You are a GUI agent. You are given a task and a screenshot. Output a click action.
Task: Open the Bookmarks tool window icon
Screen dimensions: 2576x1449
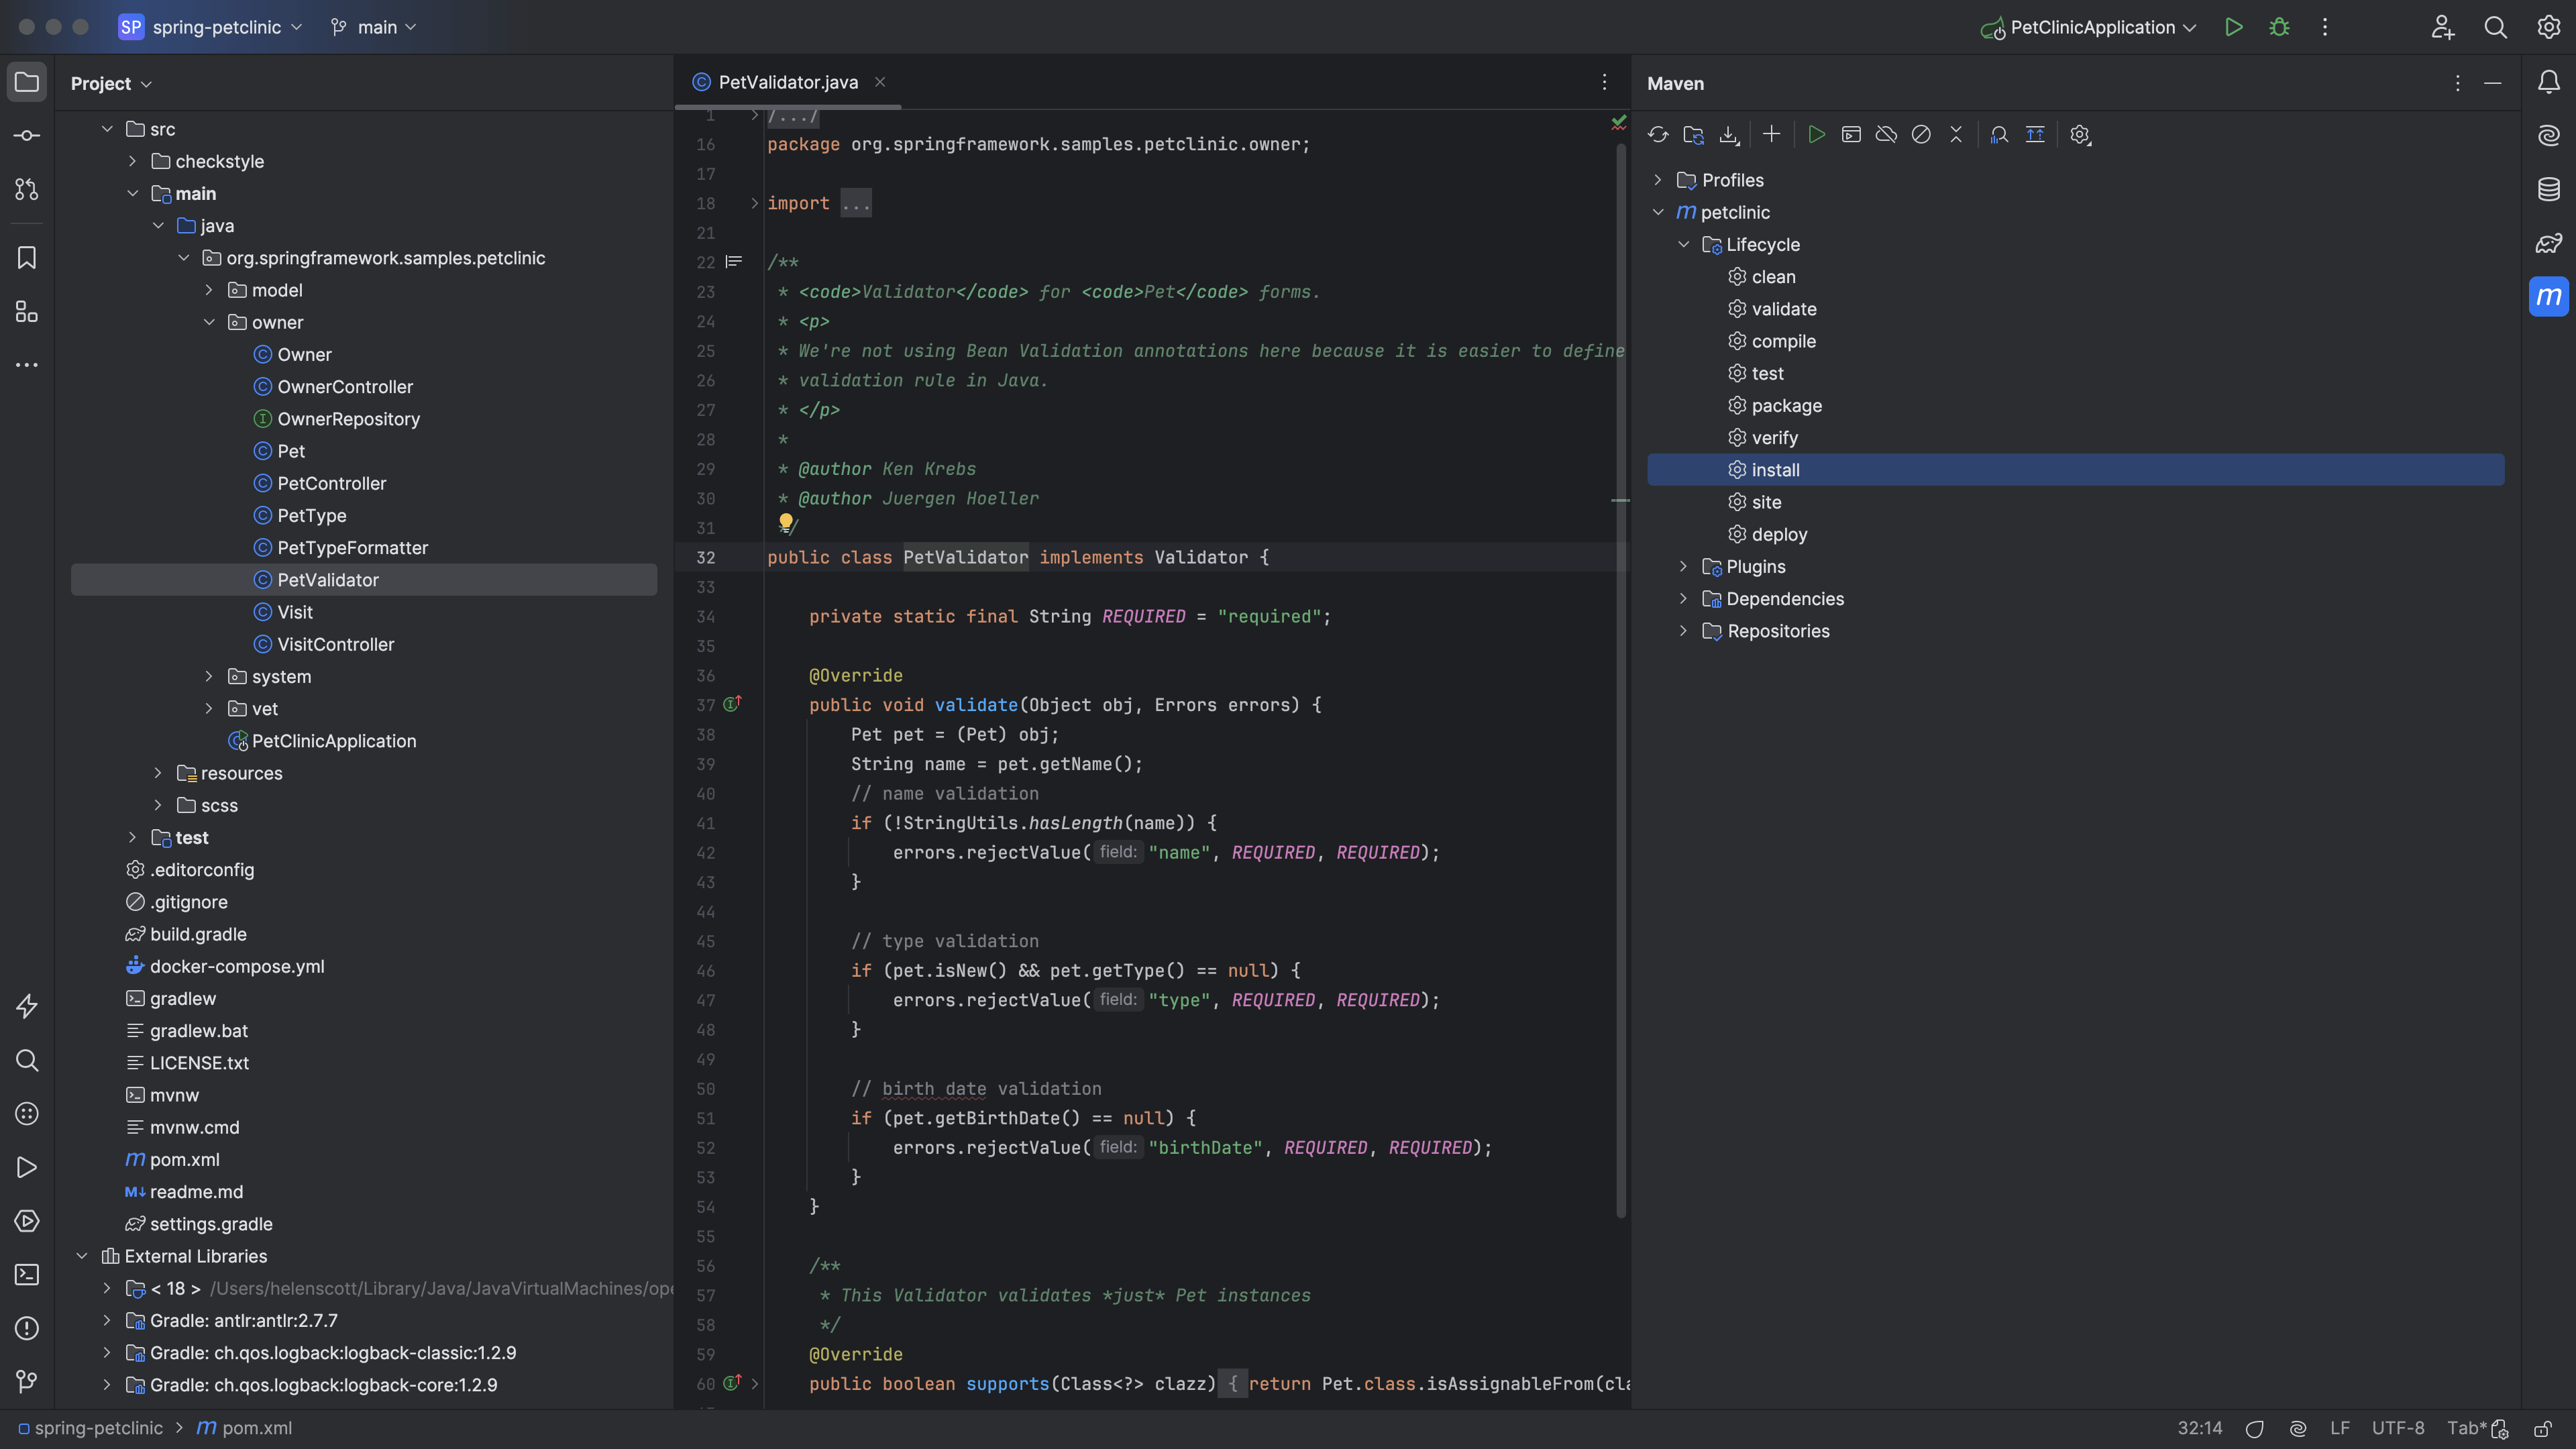click(27, 258)
